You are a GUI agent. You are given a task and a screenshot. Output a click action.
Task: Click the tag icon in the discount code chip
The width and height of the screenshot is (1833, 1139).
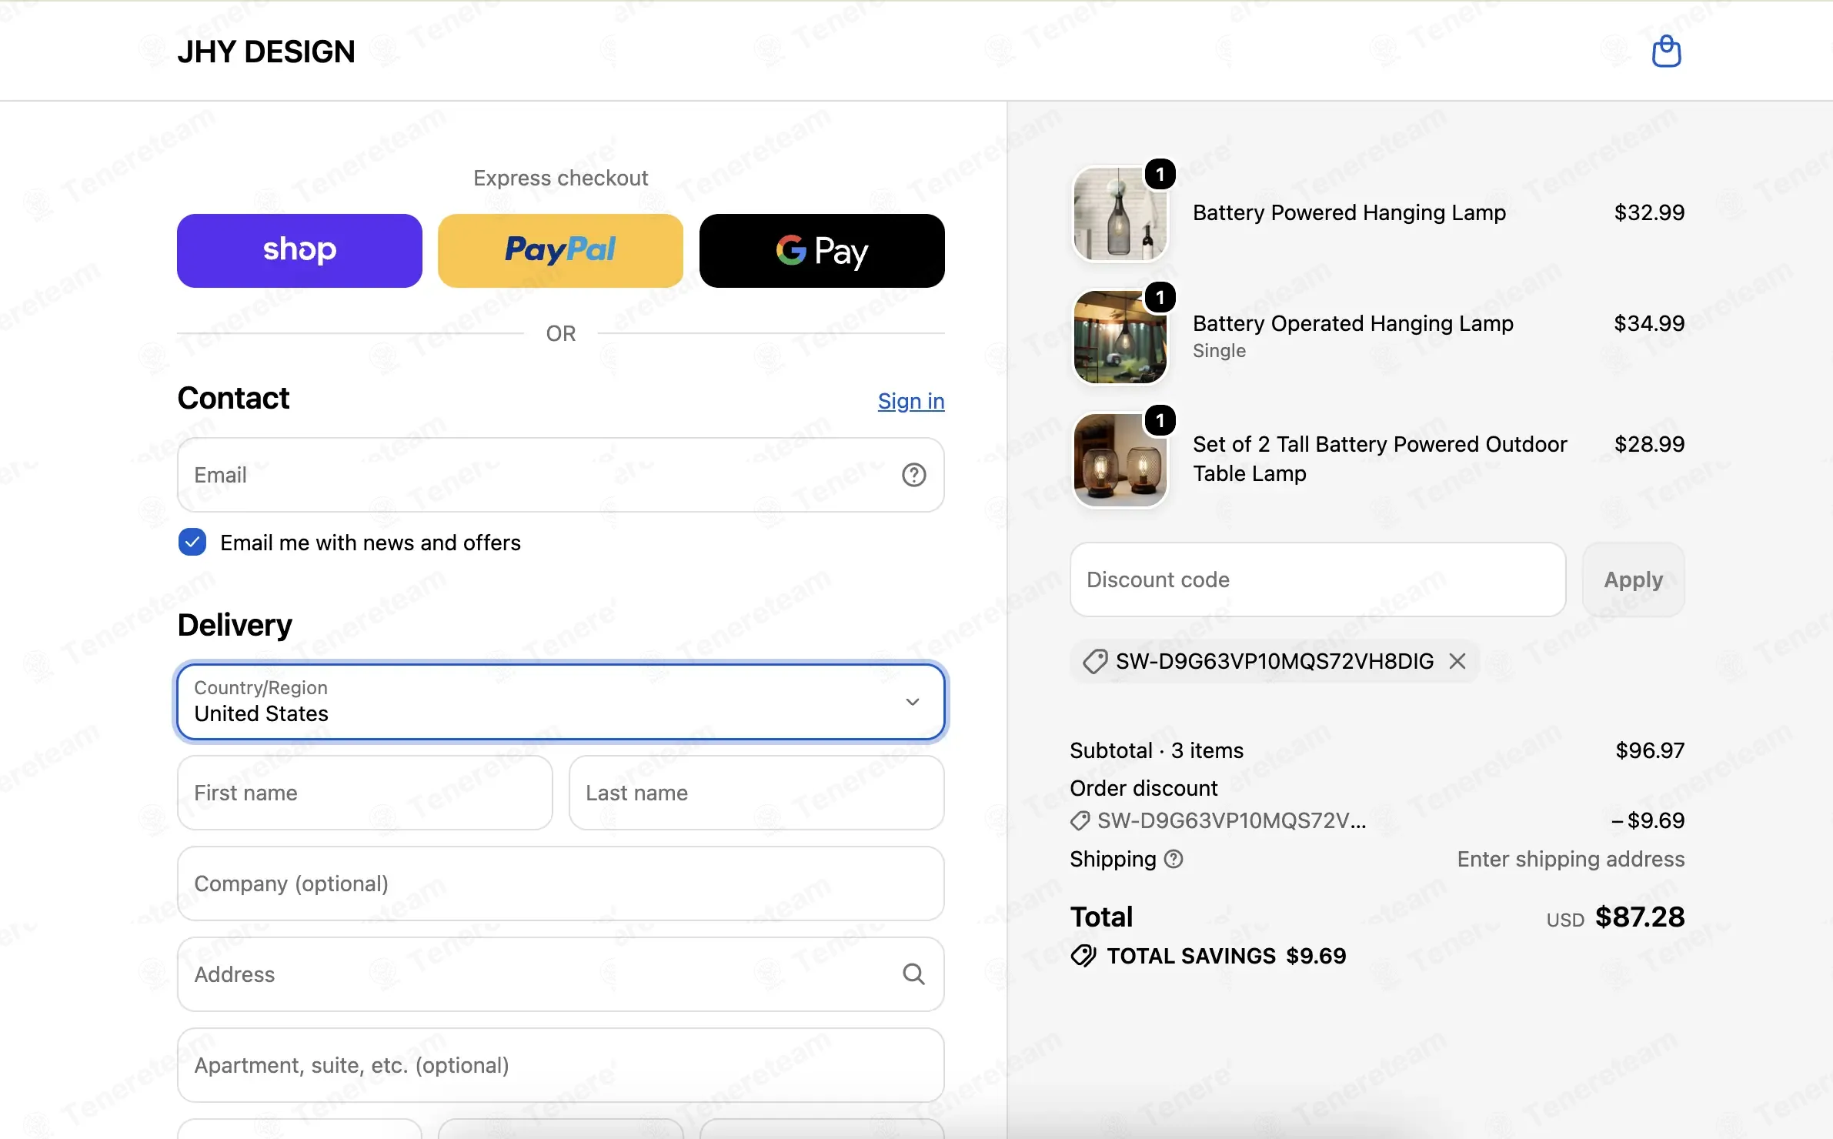[x=1094, y=661]
